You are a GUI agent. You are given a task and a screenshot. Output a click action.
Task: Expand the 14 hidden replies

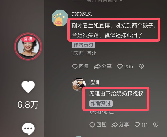pos(104,1)
